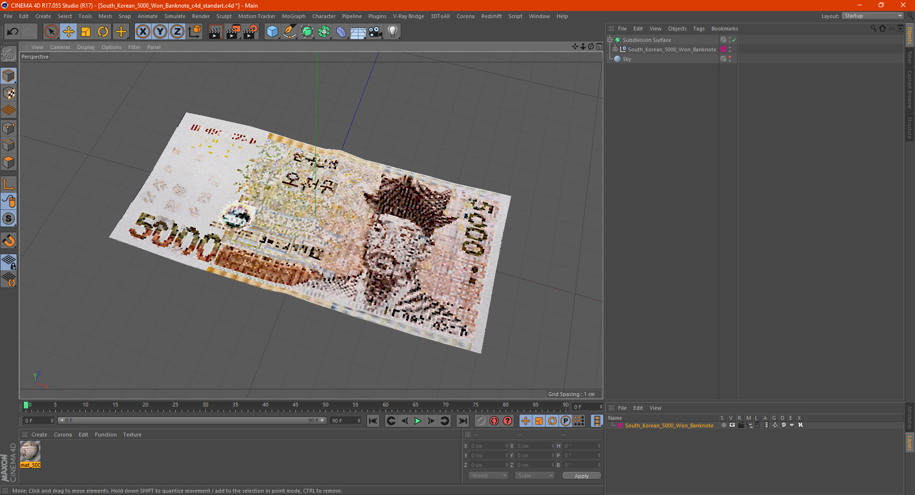915x495 pixels.
Task: Open material manager Function menu
Action: pos(105,435)
